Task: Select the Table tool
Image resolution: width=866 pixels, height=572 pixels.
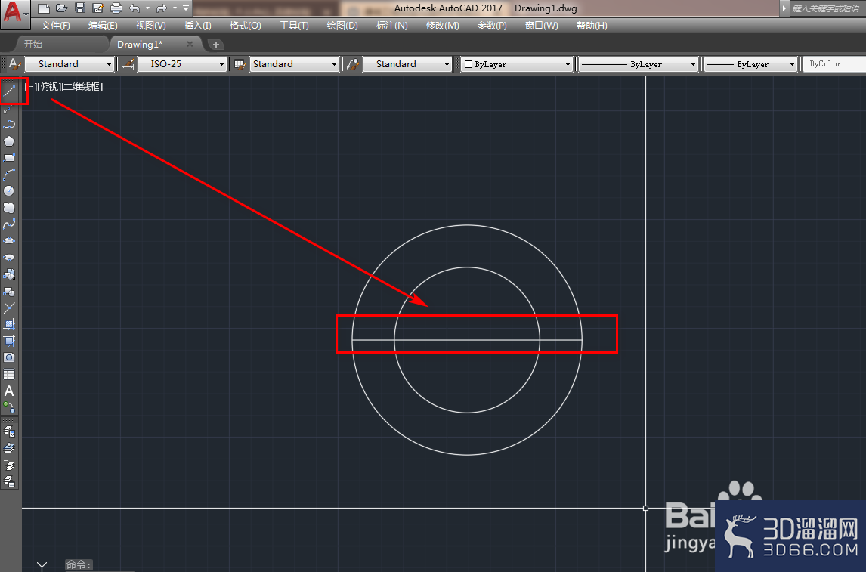Action: (9, 374)
